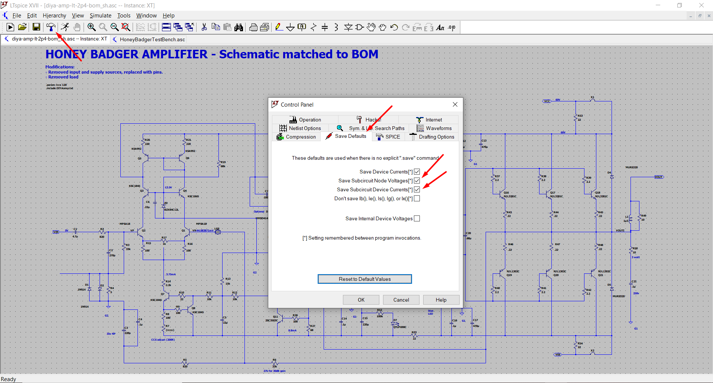Switch to the Operation tab

pyautogui.click(x=305, y=120)
